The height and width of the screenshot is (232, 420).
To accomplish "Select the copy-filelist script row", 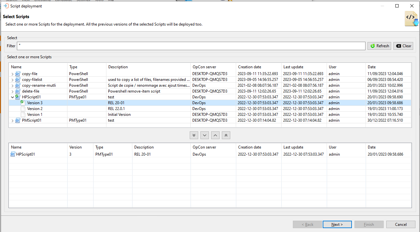I will [x=210, y=80].
